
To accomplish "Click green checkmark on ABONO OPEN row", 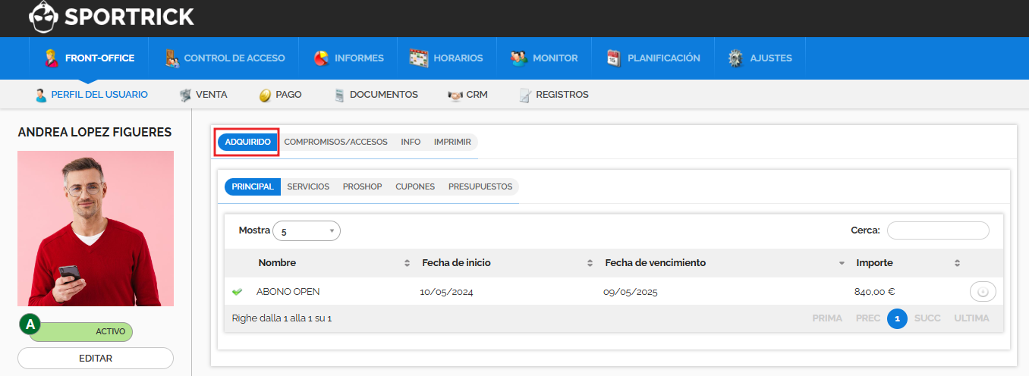I will coord(237,292).
